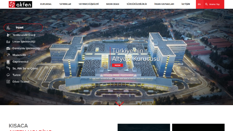Select the Turizm link

point(16,75)
